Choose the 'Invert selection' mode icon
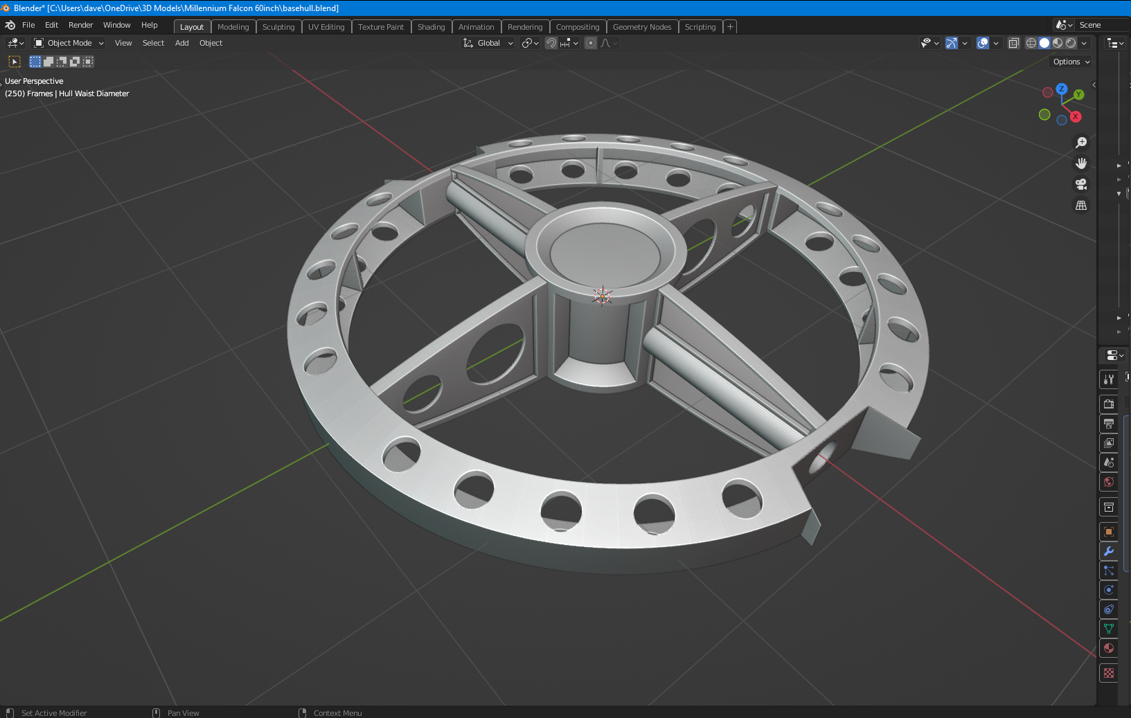 click(75, 62)
